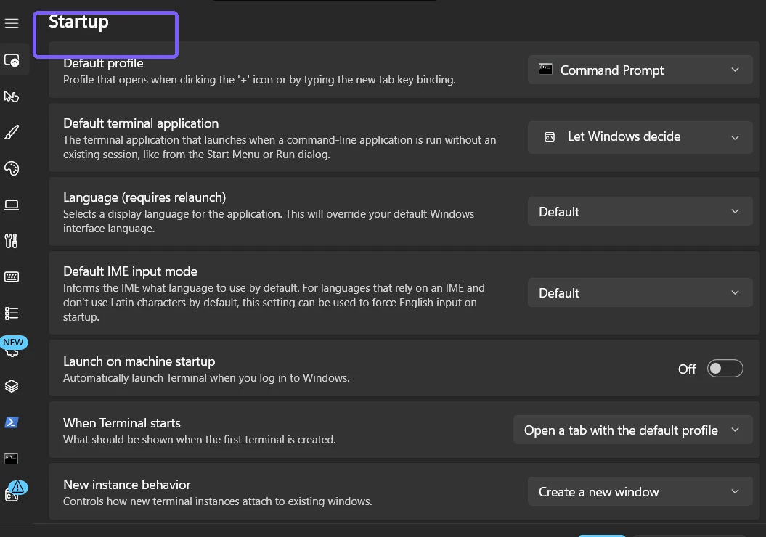Click description 'The terminal application that launches when'
Image resolution: width=766 pixels, height=537 pixels.
280,147
